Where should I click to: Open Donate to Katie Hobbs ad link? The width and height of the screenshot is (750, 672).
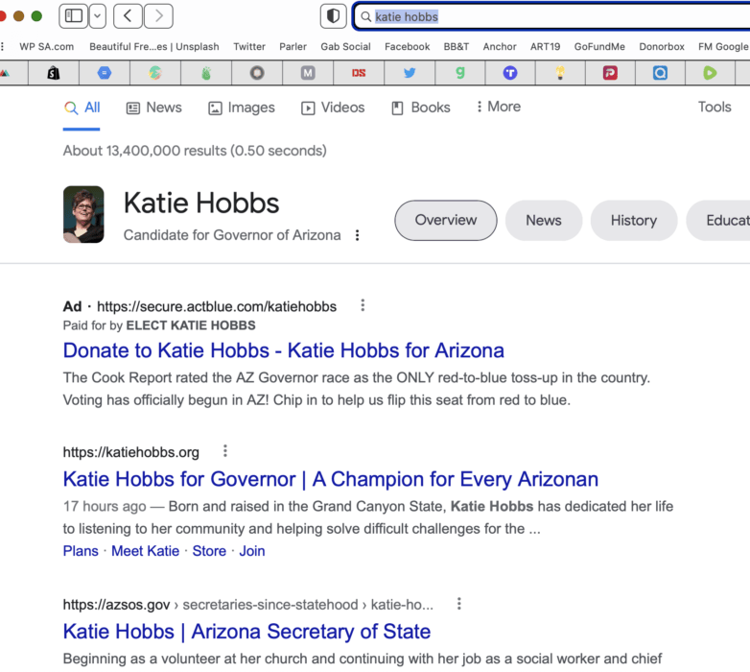(284, 350)
